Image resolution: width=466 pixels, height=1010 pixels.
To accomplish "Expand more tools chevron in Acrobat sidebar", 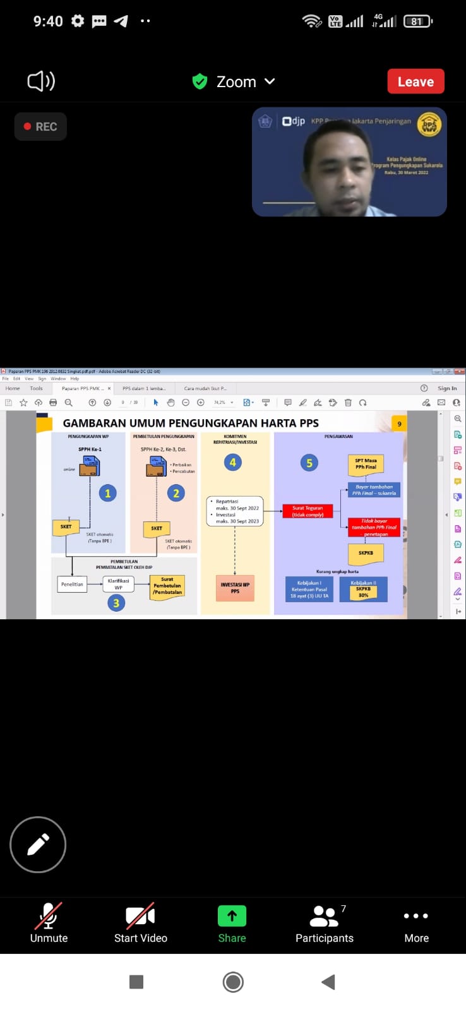I will click(x=458, y=600).
